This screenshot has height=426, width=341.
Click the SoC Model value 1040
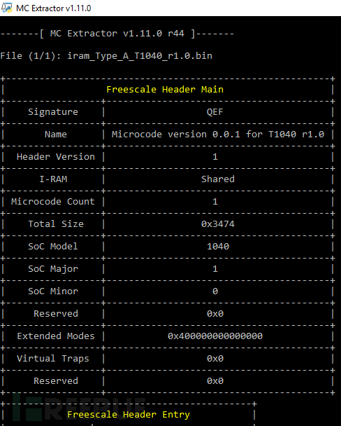[218, 247]
